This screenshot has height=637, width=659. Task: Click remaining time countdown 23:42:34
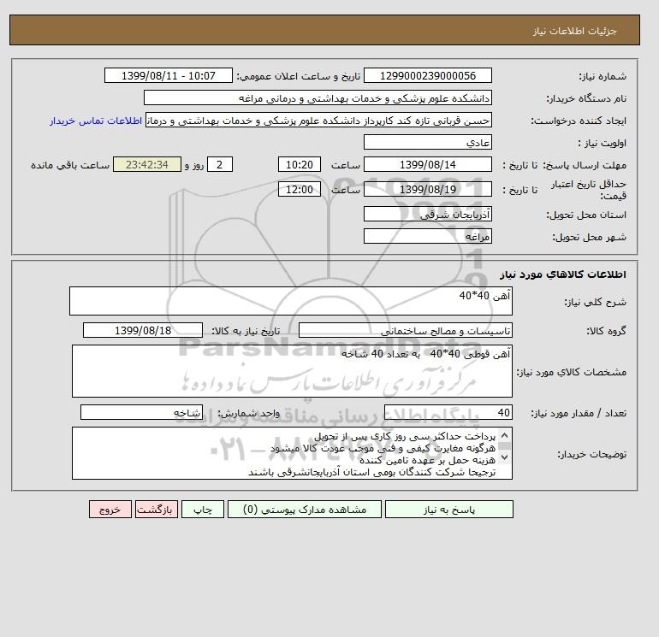pyautogui.click(x=147, y=165)
